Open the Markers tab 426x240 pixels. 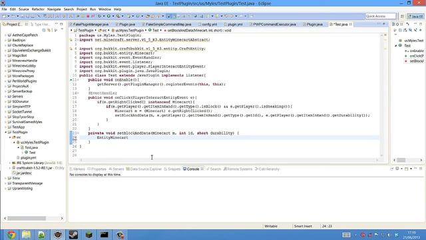pyautogui.click(x=77, y=169)
